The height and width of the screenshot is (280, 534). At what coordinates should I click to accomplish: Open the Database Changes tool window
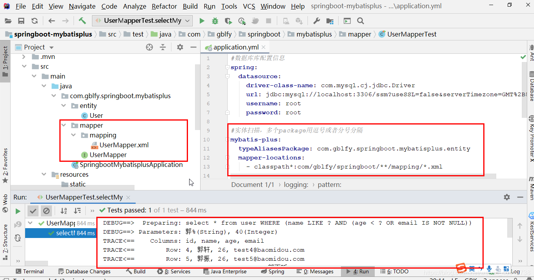tap(84, 271)
